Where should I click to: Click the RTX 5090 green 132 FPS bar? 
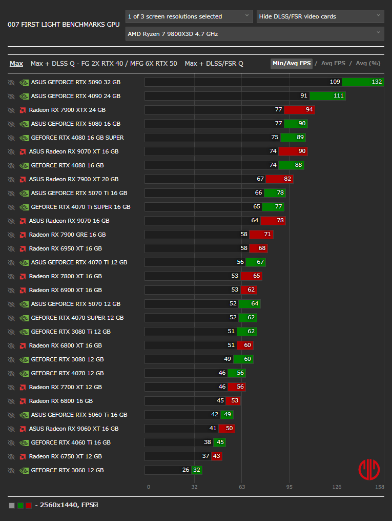[x=363, y=82]
